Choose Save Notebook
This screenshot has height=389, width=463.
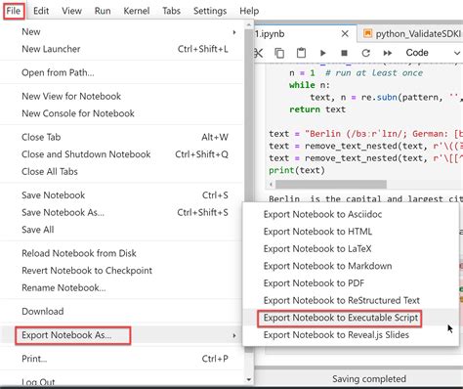pos(122,195)
